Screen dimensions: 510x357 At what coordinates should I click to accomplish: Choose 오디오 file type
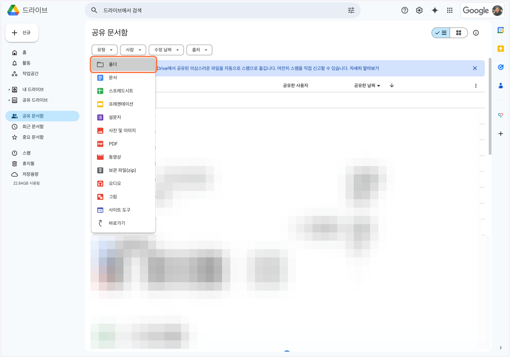pyautogui.click(x=123, y=183)
